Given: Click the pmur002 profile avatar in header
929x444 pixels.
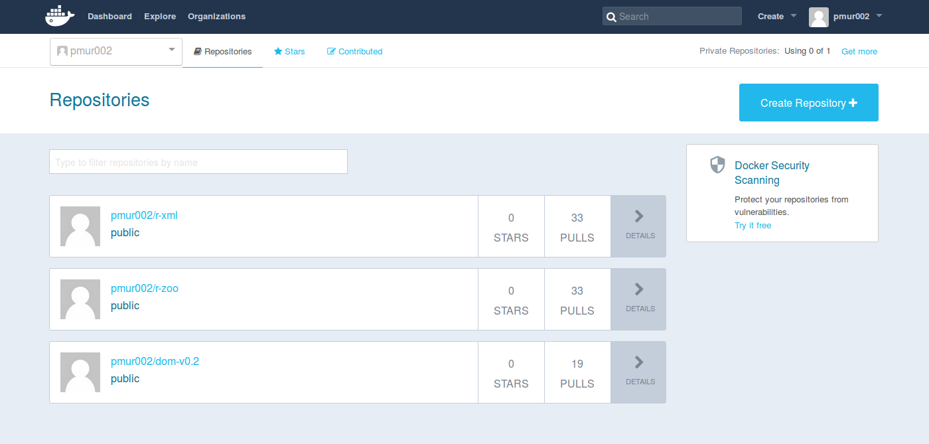Looking at the screenshot, I should pyautogui.click(x=819, y=17).
